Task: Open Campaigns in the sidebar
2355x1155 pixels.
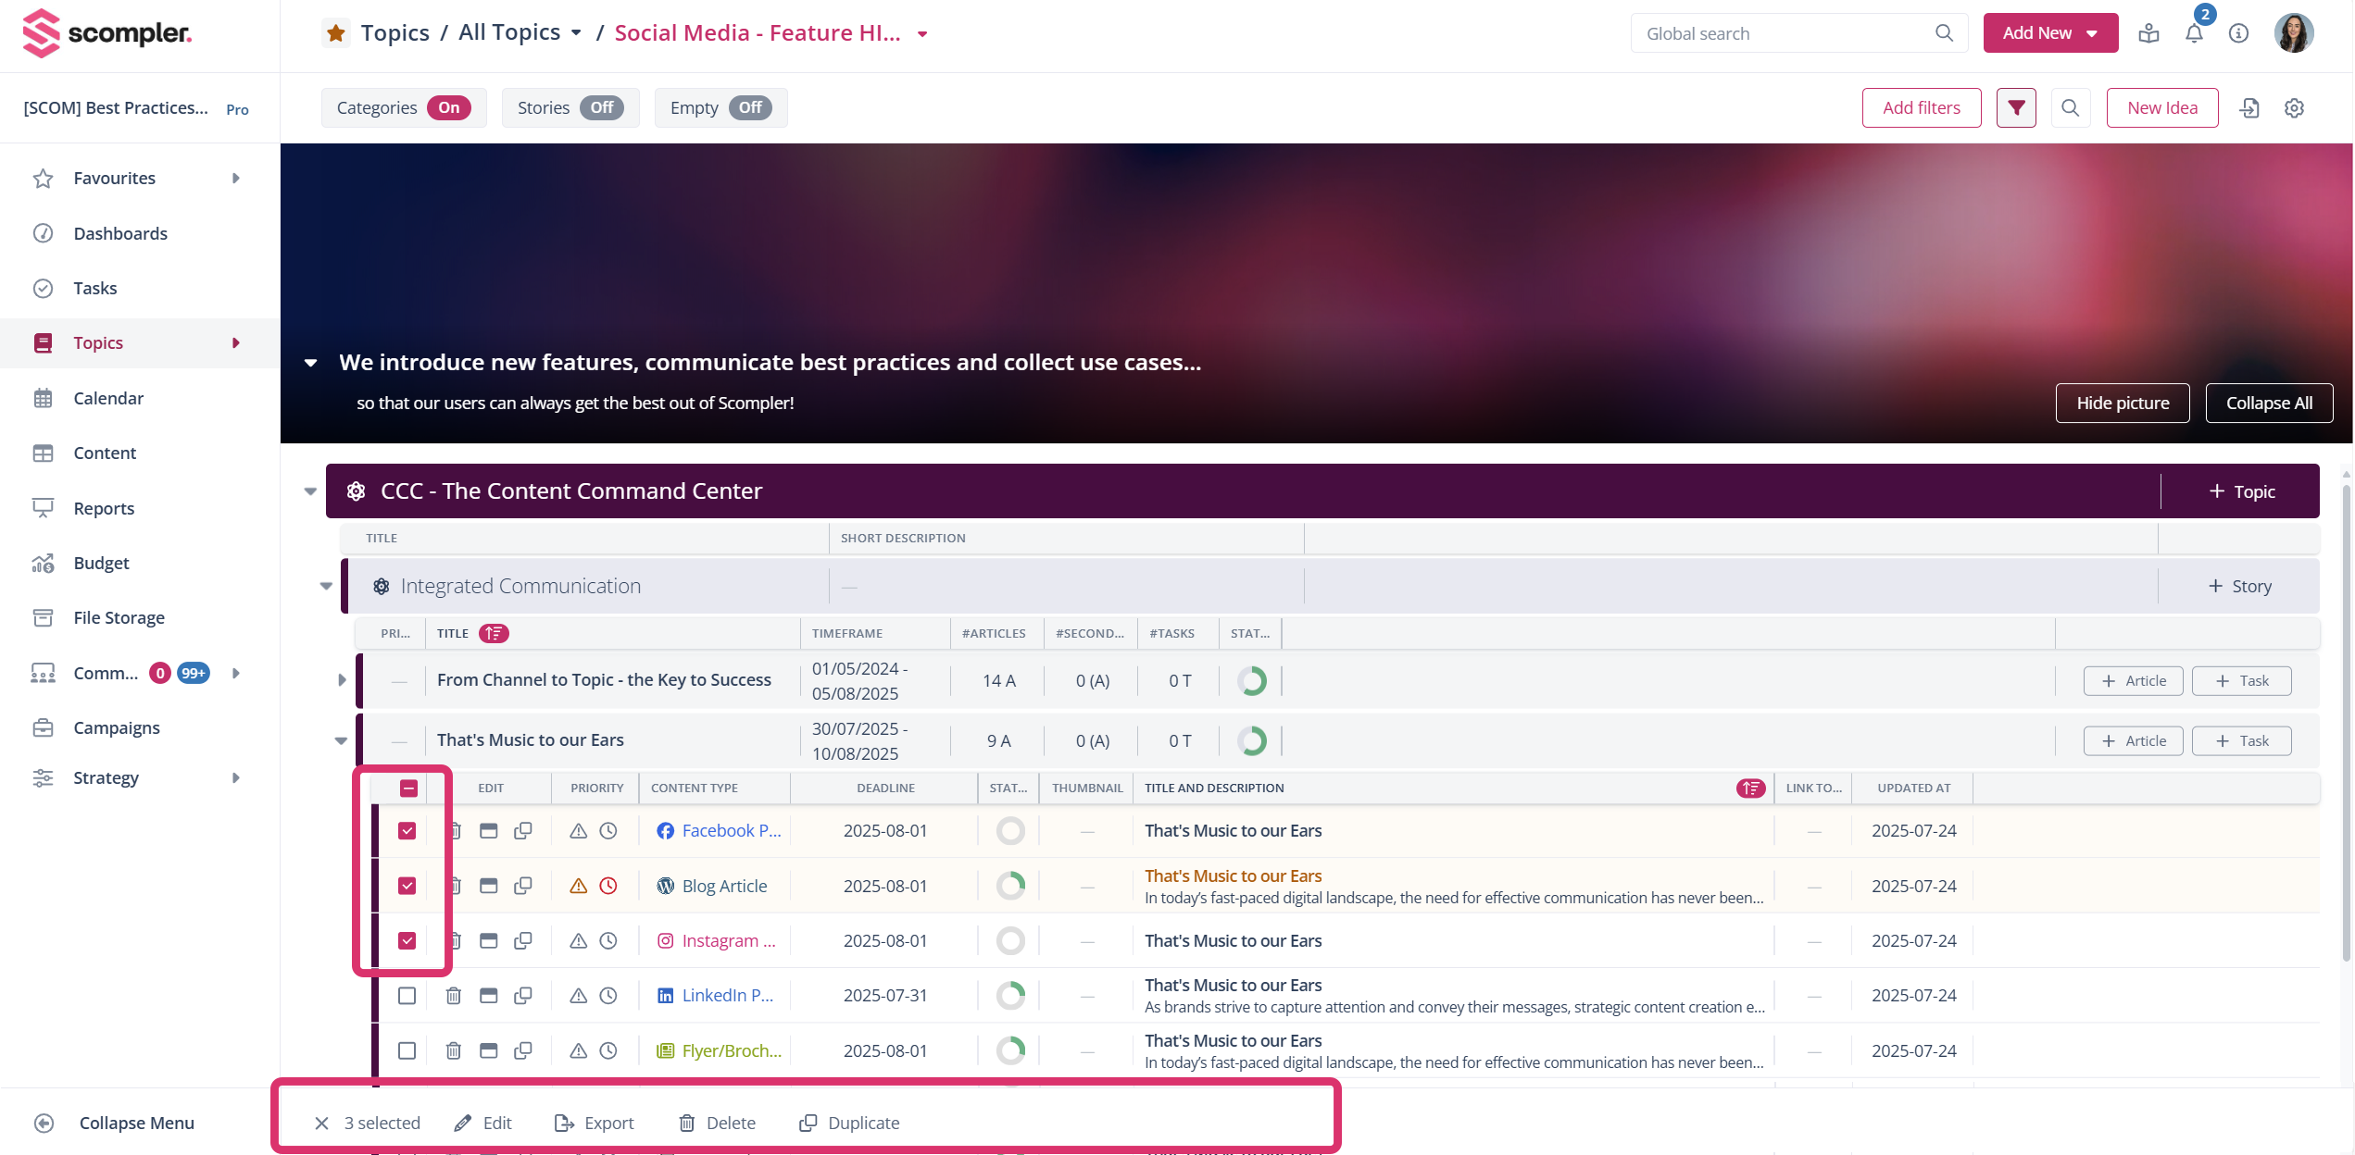Action: point(117,727)
